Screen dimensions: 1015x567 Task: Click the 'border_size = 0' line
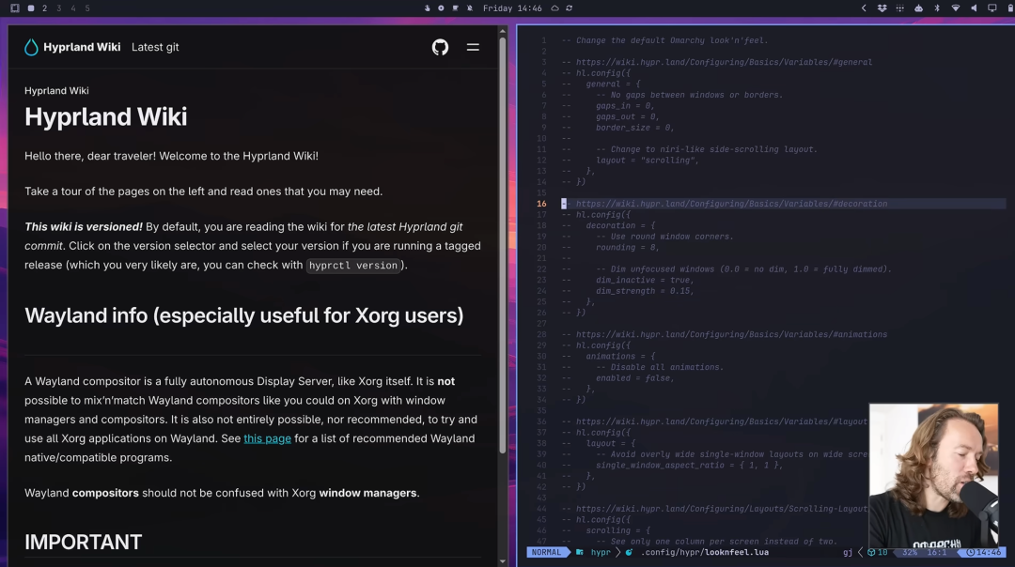(635, 128)
